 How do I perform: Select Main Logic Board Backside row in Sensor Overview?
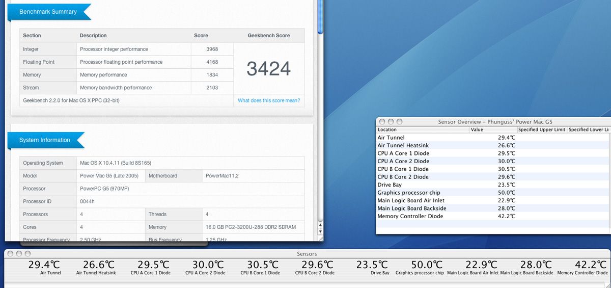pyautogui.click(x=493, y=208)
